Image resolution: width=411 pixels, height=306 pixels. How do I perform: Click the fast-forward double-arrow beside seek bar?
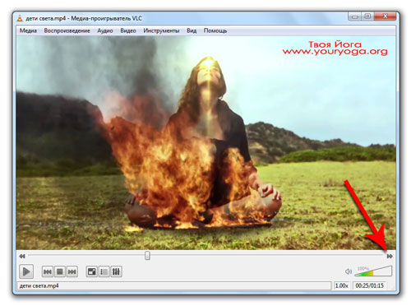coord(390,256)
